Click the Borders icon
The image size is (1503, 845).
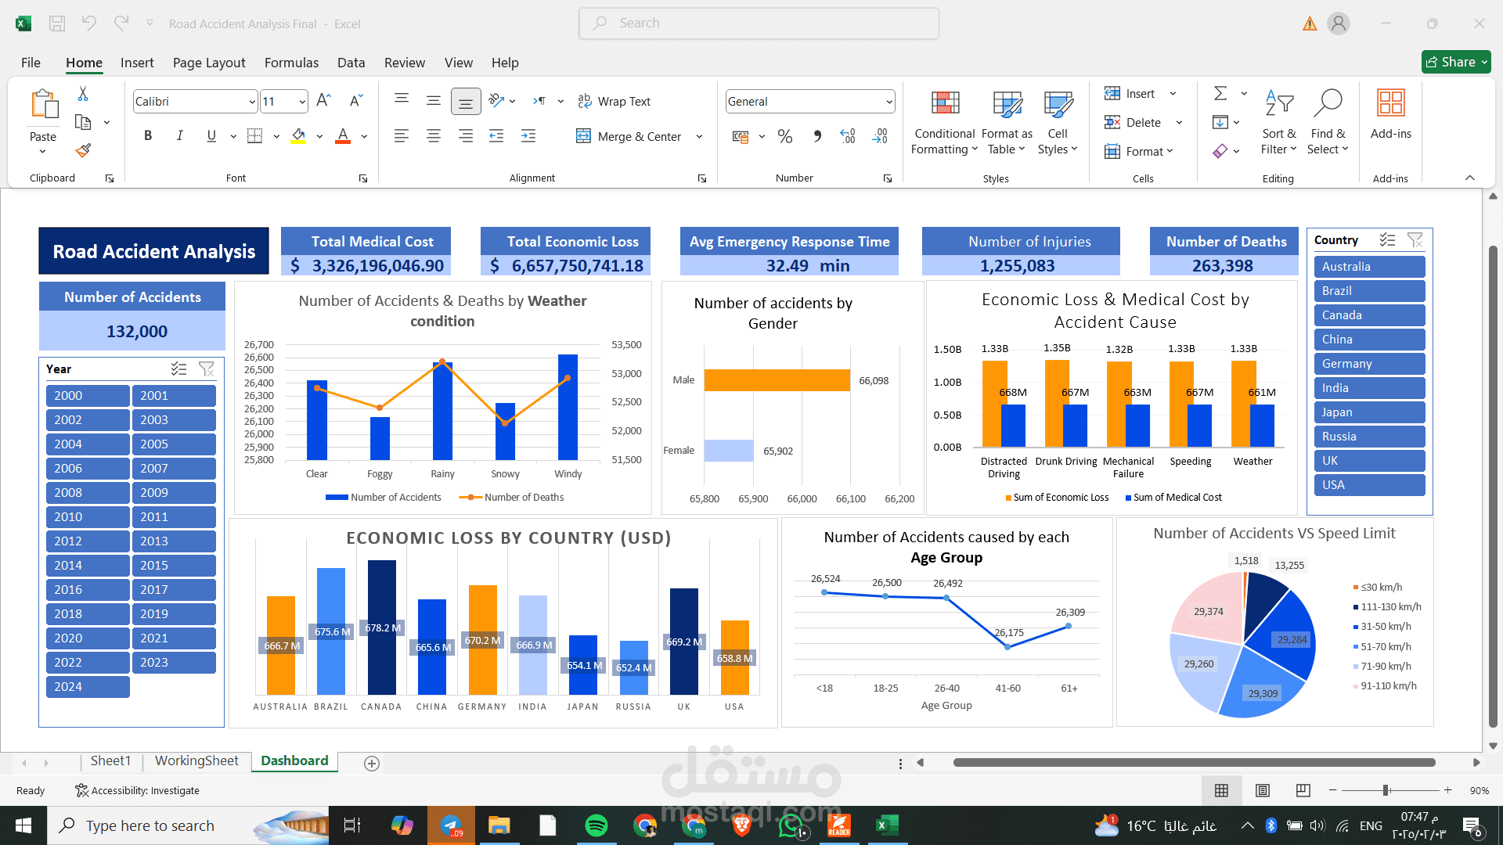tap(254, 136)
